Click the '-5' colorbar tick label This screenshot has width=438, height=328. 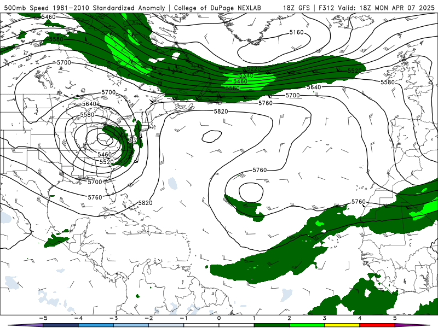click(43, 318)
